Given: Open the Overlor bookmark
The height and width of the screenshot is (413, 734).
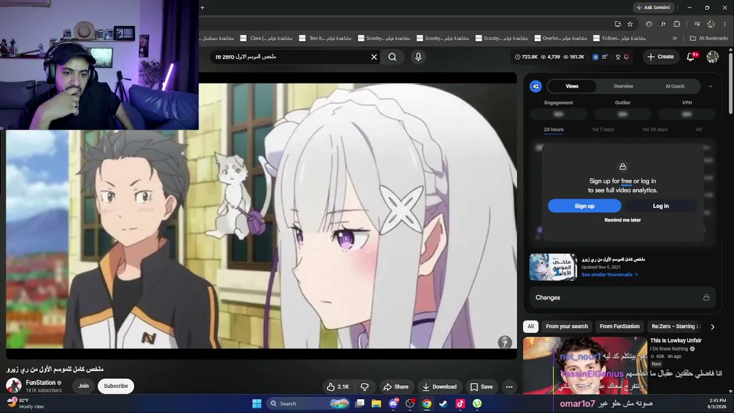Looking at the screenshot, I should [560, 38].
